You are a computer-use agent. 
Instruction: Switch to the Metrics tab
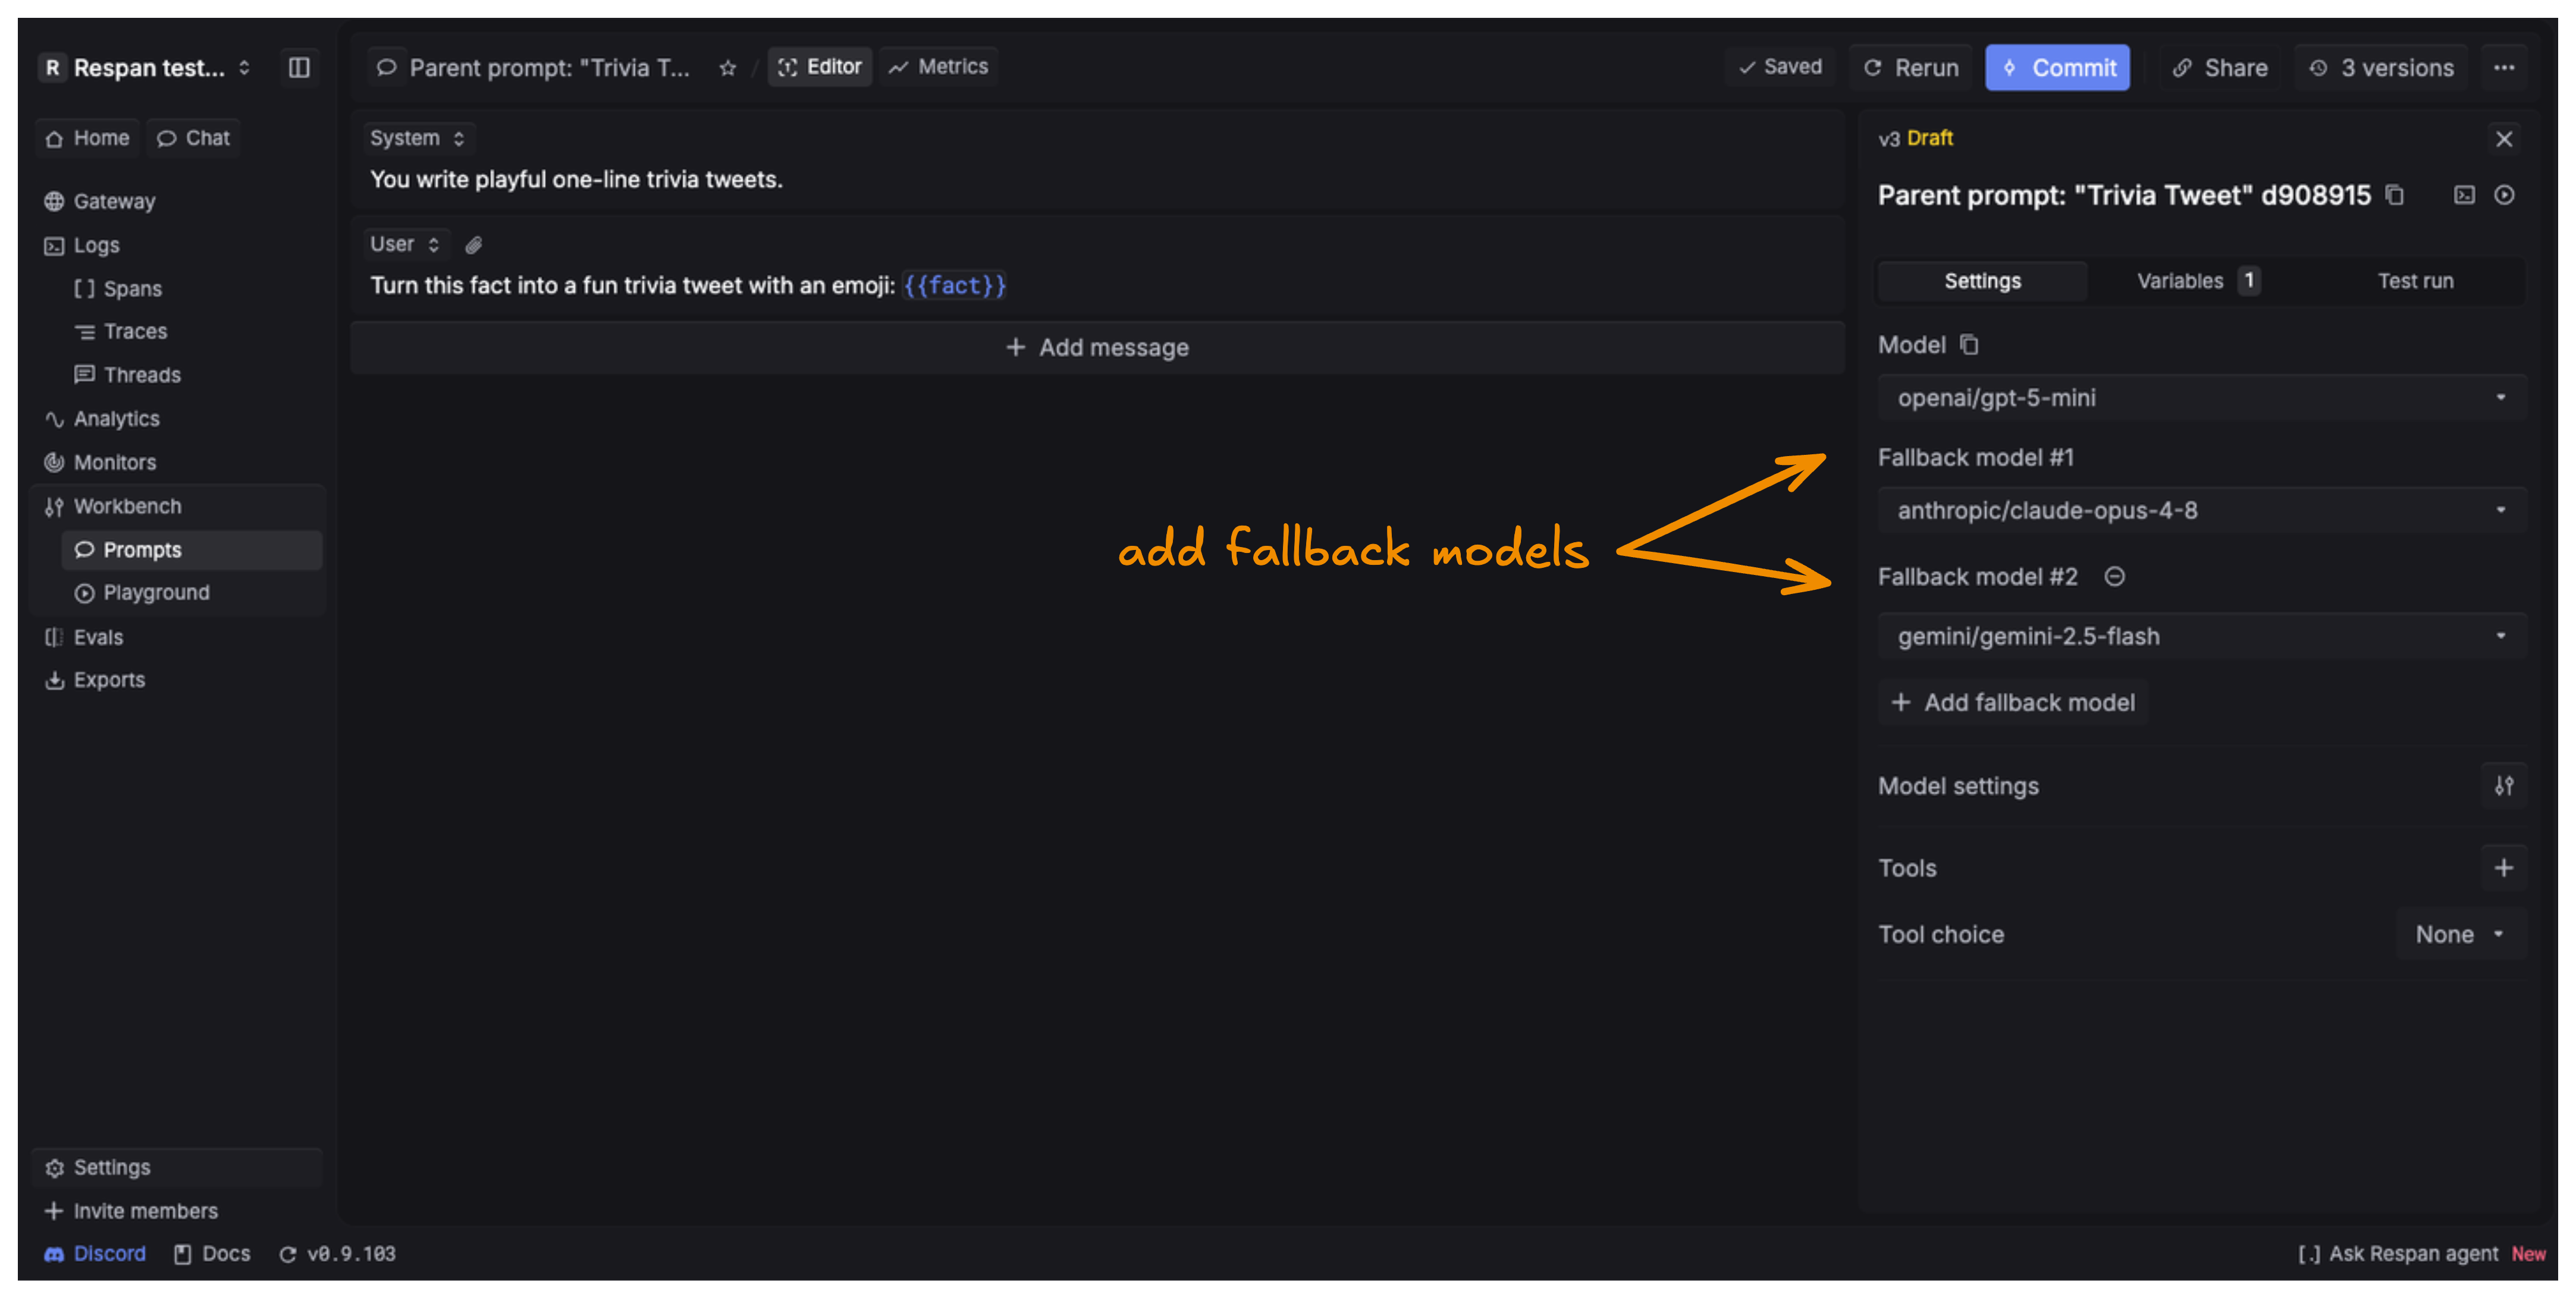[x=939, y=67]
